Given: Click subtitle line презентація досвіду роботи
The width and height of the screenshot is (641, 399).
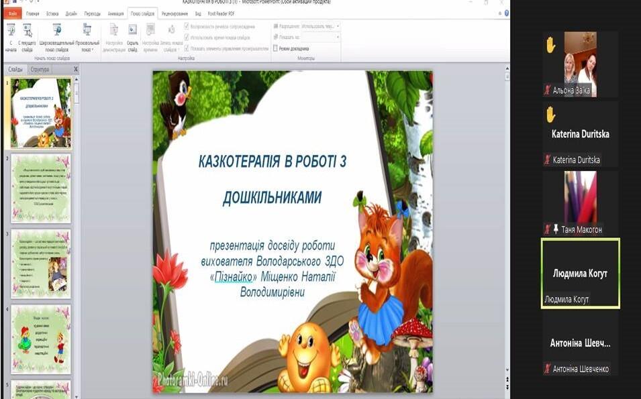Looking at the screenshot, I should [273, 245].
